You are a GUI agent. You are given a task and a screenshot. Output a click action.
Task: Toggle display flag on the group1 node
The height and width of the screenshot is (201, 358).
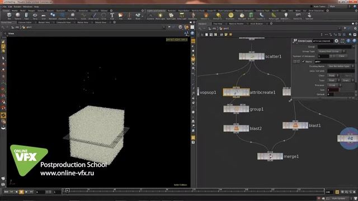pyautogui.click(x=247, y=109)
